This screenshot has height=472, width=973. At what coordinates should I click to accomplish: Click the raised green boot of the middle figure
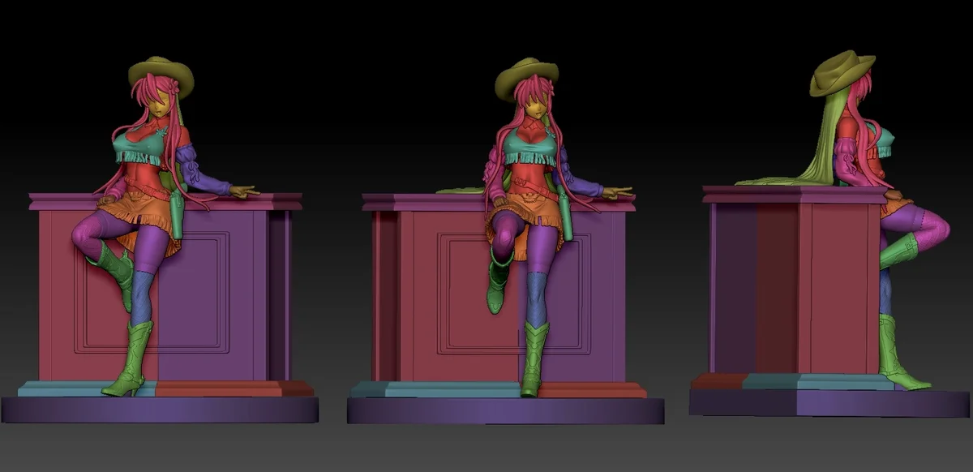pyautogui.click(x=498, y=284)
